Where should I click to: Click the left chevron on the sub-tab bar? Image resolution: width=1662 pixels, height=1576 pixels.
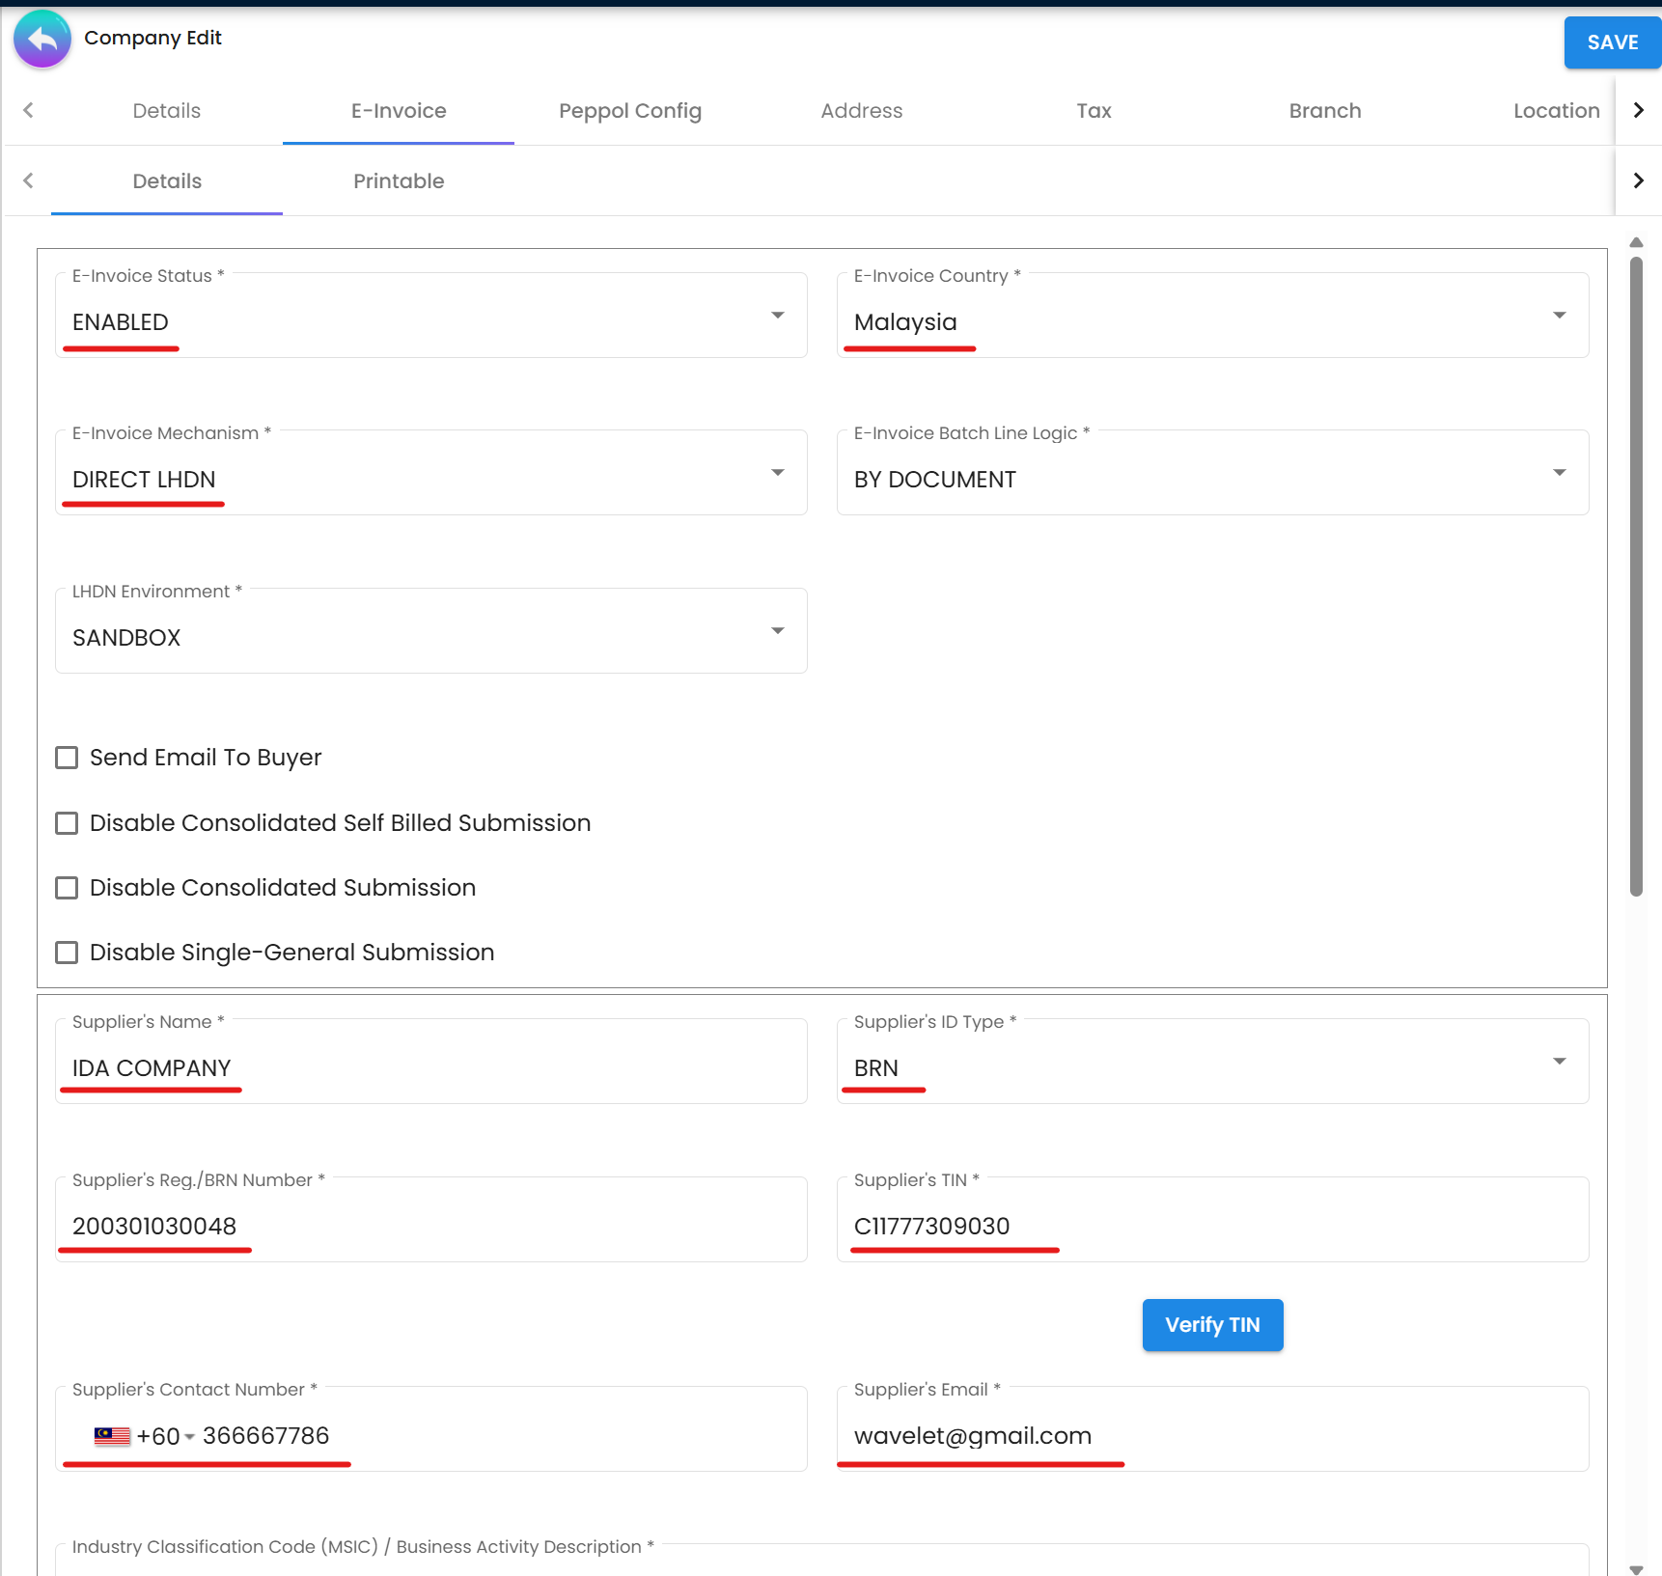(28, 180)
